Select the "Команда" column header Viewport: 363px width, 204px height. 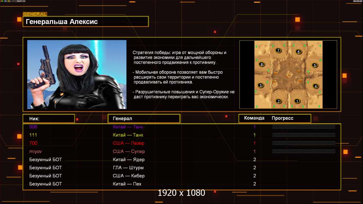254,118
